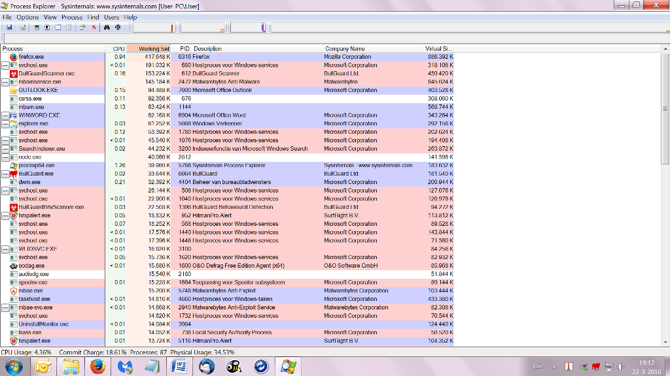Click the CPU usage mini graph
The image size is (670, 376).
[154, 27]
